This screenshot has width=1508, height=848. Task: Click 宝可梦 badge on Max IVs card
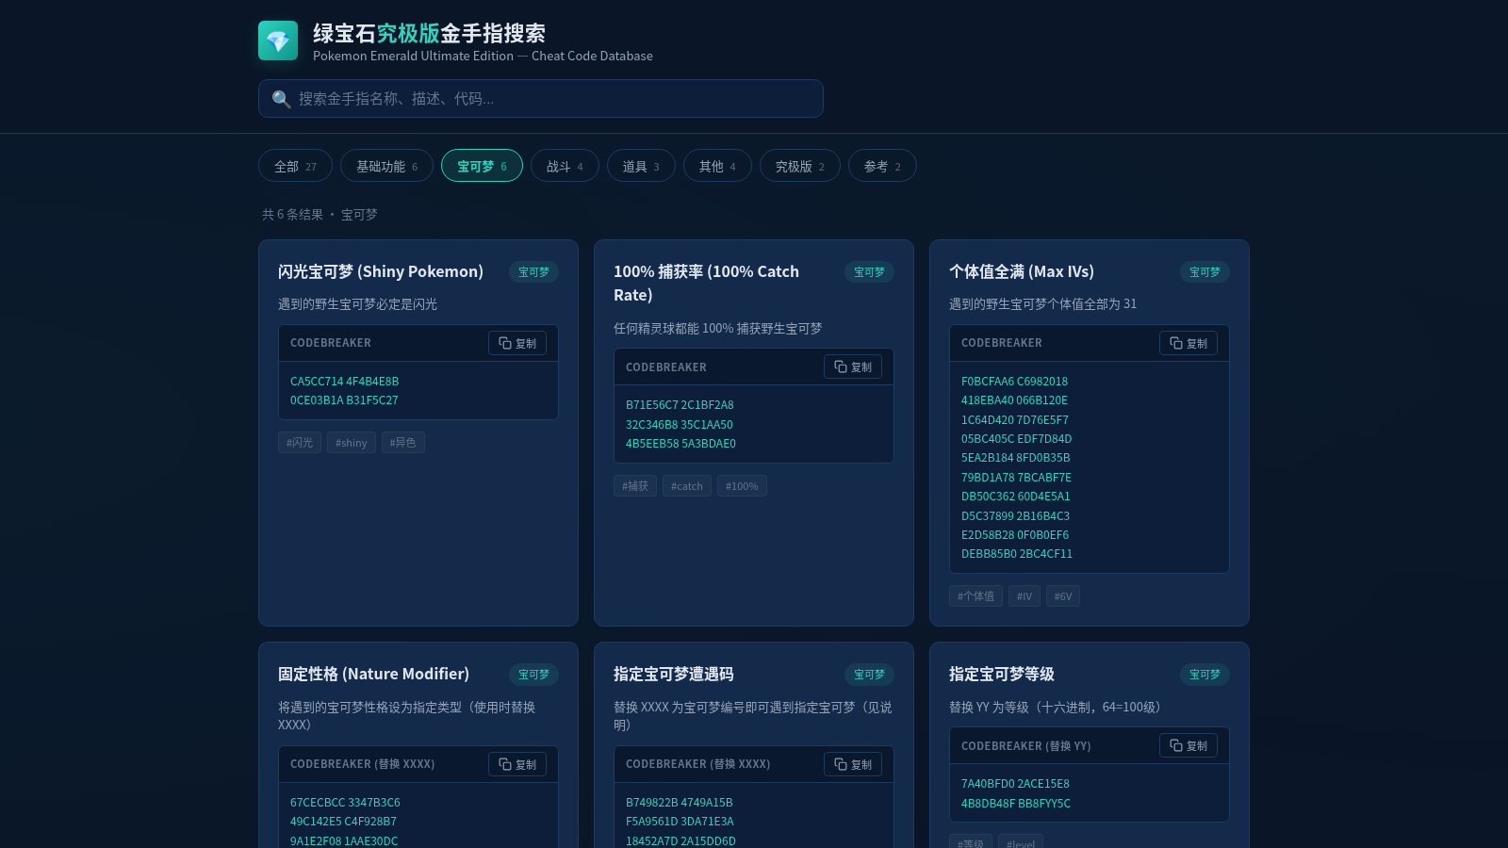pos(1205,271)
